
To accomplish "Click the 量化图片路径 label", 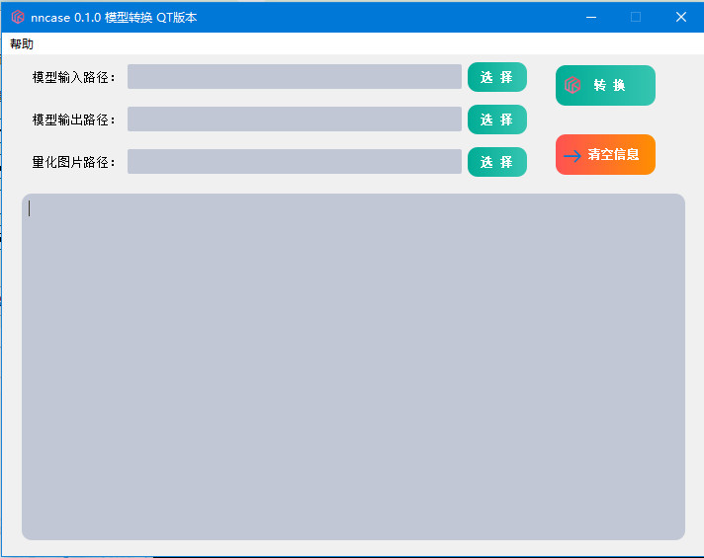I will coord(73,162).
